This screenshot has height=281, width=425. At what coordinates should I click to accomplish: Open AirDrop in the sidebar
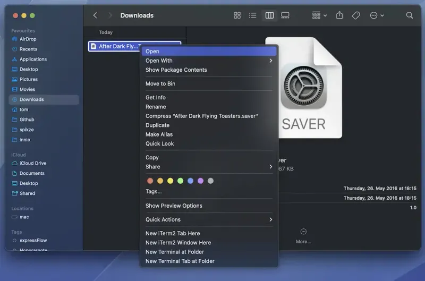(x=44, y=39)
